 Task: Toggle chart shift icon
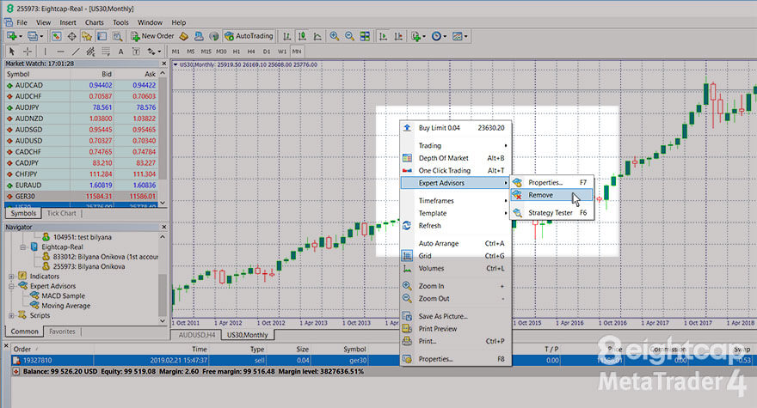coord(398,36)
